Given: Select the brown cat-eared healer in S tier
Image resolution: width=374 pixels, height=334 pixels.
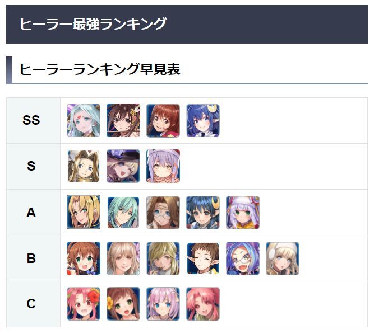Looking at the screenshot, I should point(84,166).
